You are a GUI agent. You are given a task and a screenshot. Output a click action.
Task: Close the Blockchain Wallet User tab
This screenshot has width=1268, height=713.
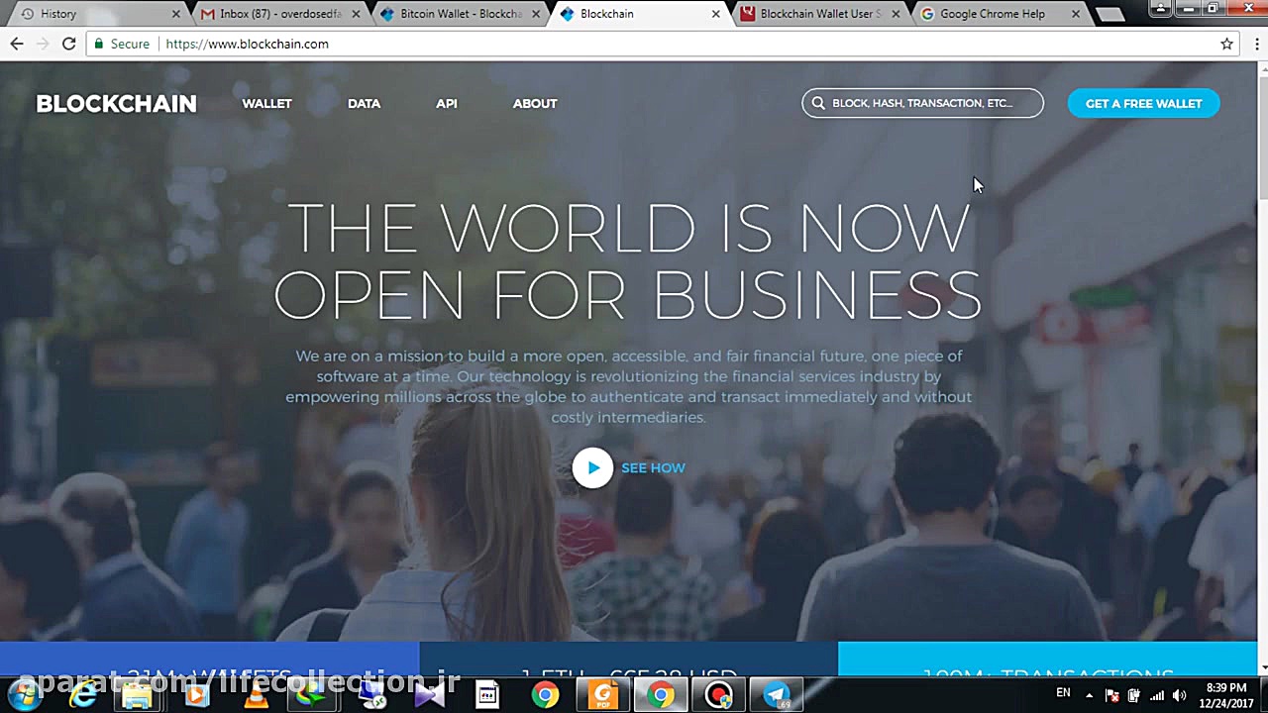[x=896, y=14]
